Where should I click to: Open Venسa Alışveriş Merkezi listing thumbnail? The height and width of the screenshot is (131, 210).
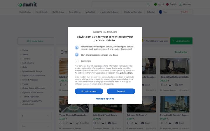(x=74, y=104)
